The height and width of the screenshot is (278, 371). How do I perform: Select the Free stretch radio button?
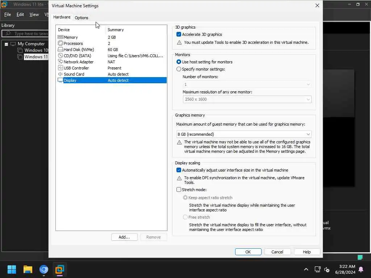click(185, 217)
